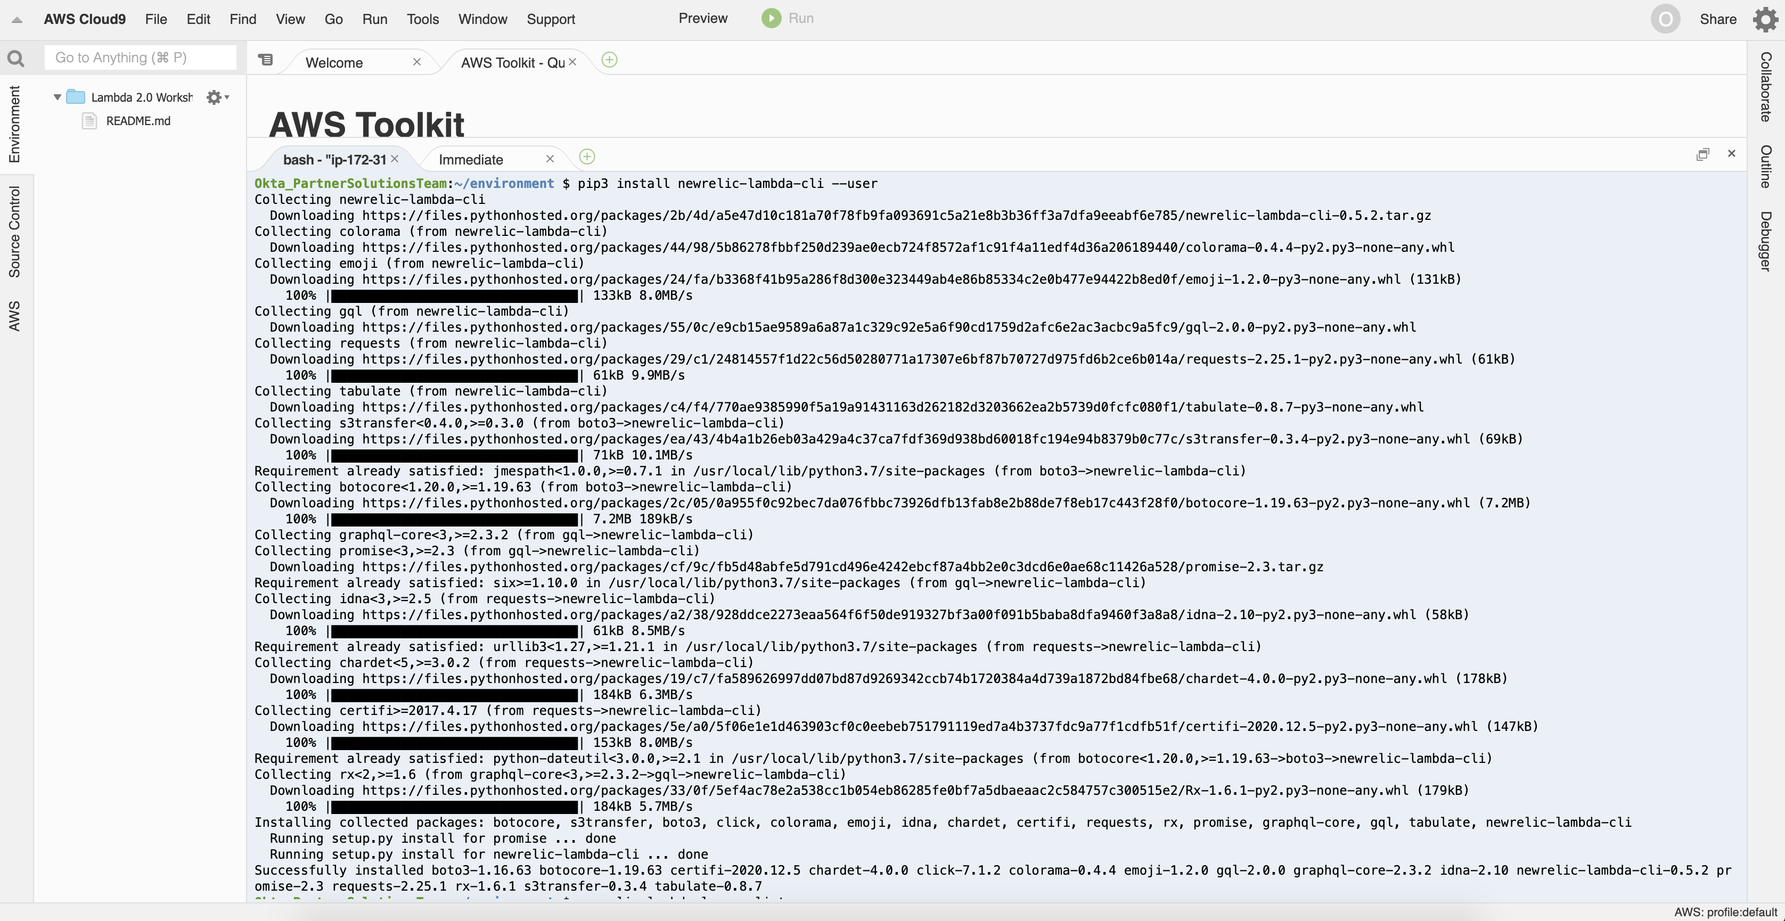
Task: Click the 'Installing collected packages' terminal line
Action: pos(943,823)
